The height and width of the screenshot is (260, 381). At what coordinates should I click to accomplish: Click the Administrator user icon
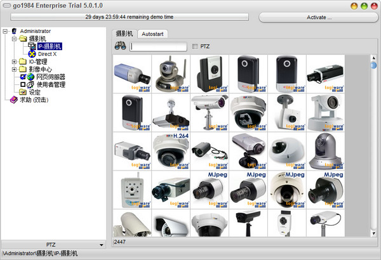(14, 30)
